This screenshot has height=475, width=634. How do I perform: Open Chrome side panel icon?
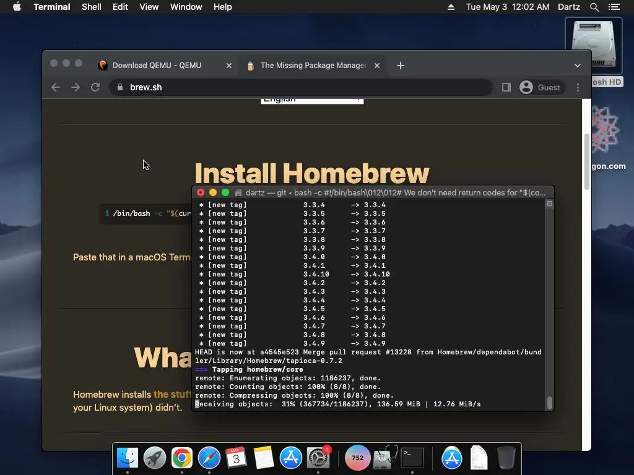point(506,87)
